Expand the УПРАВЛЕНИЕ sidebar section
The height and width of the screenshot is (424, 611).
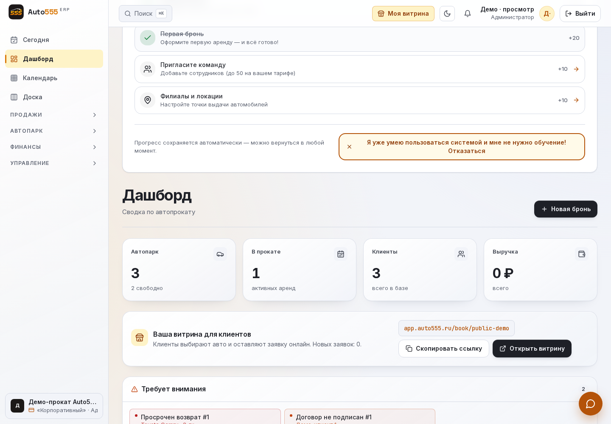(54, 163)
